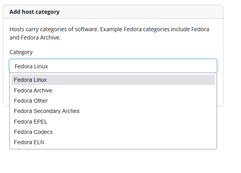Pick the Fedora Other option
The height and width of the screenshot is (173, 241).
(x=113, y=101)
